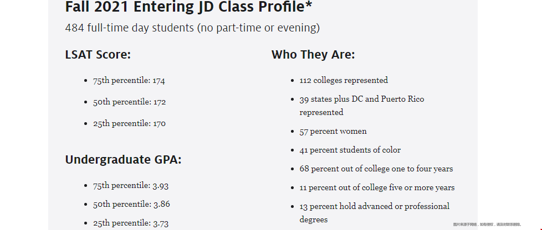Click the Undergraduate GPA heading

(x=124, y=160)
